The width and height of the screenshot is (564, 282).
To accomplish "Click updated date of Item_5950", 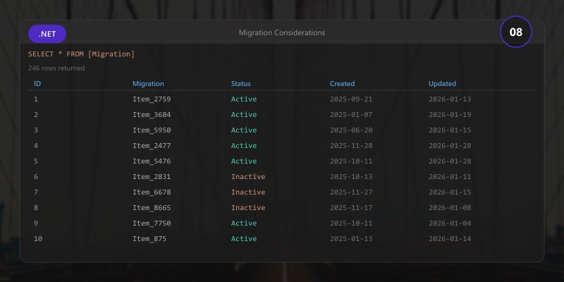I will coord(450,130).
